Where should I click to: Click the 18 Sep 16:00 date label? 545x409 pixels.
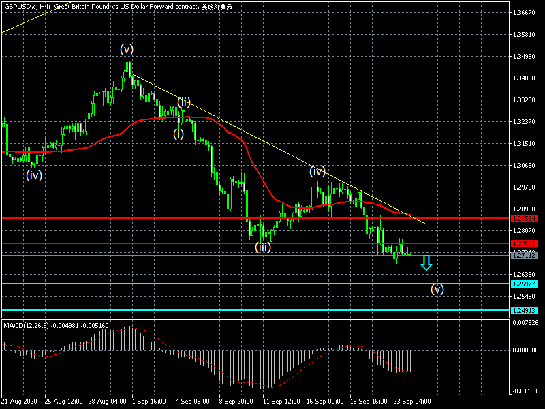coord(369,401)
